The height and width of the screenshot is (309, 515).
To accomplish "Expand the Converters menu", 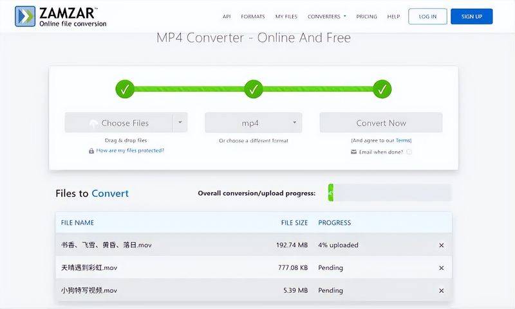I will point(326,17).
